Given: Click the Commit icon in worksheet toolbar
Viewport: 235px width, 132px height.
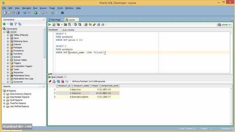Looking at the screenshot, I should (x=75, y=25).
